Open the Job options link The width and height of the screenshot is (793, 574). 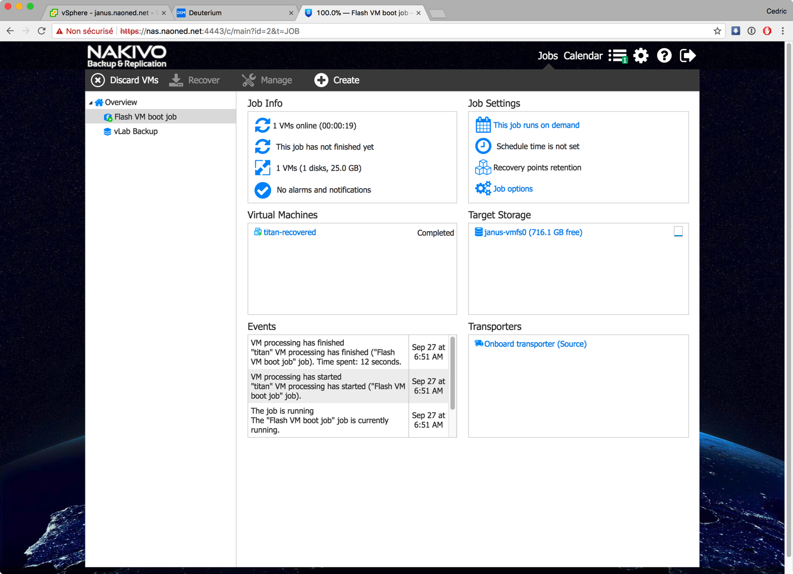513,189
